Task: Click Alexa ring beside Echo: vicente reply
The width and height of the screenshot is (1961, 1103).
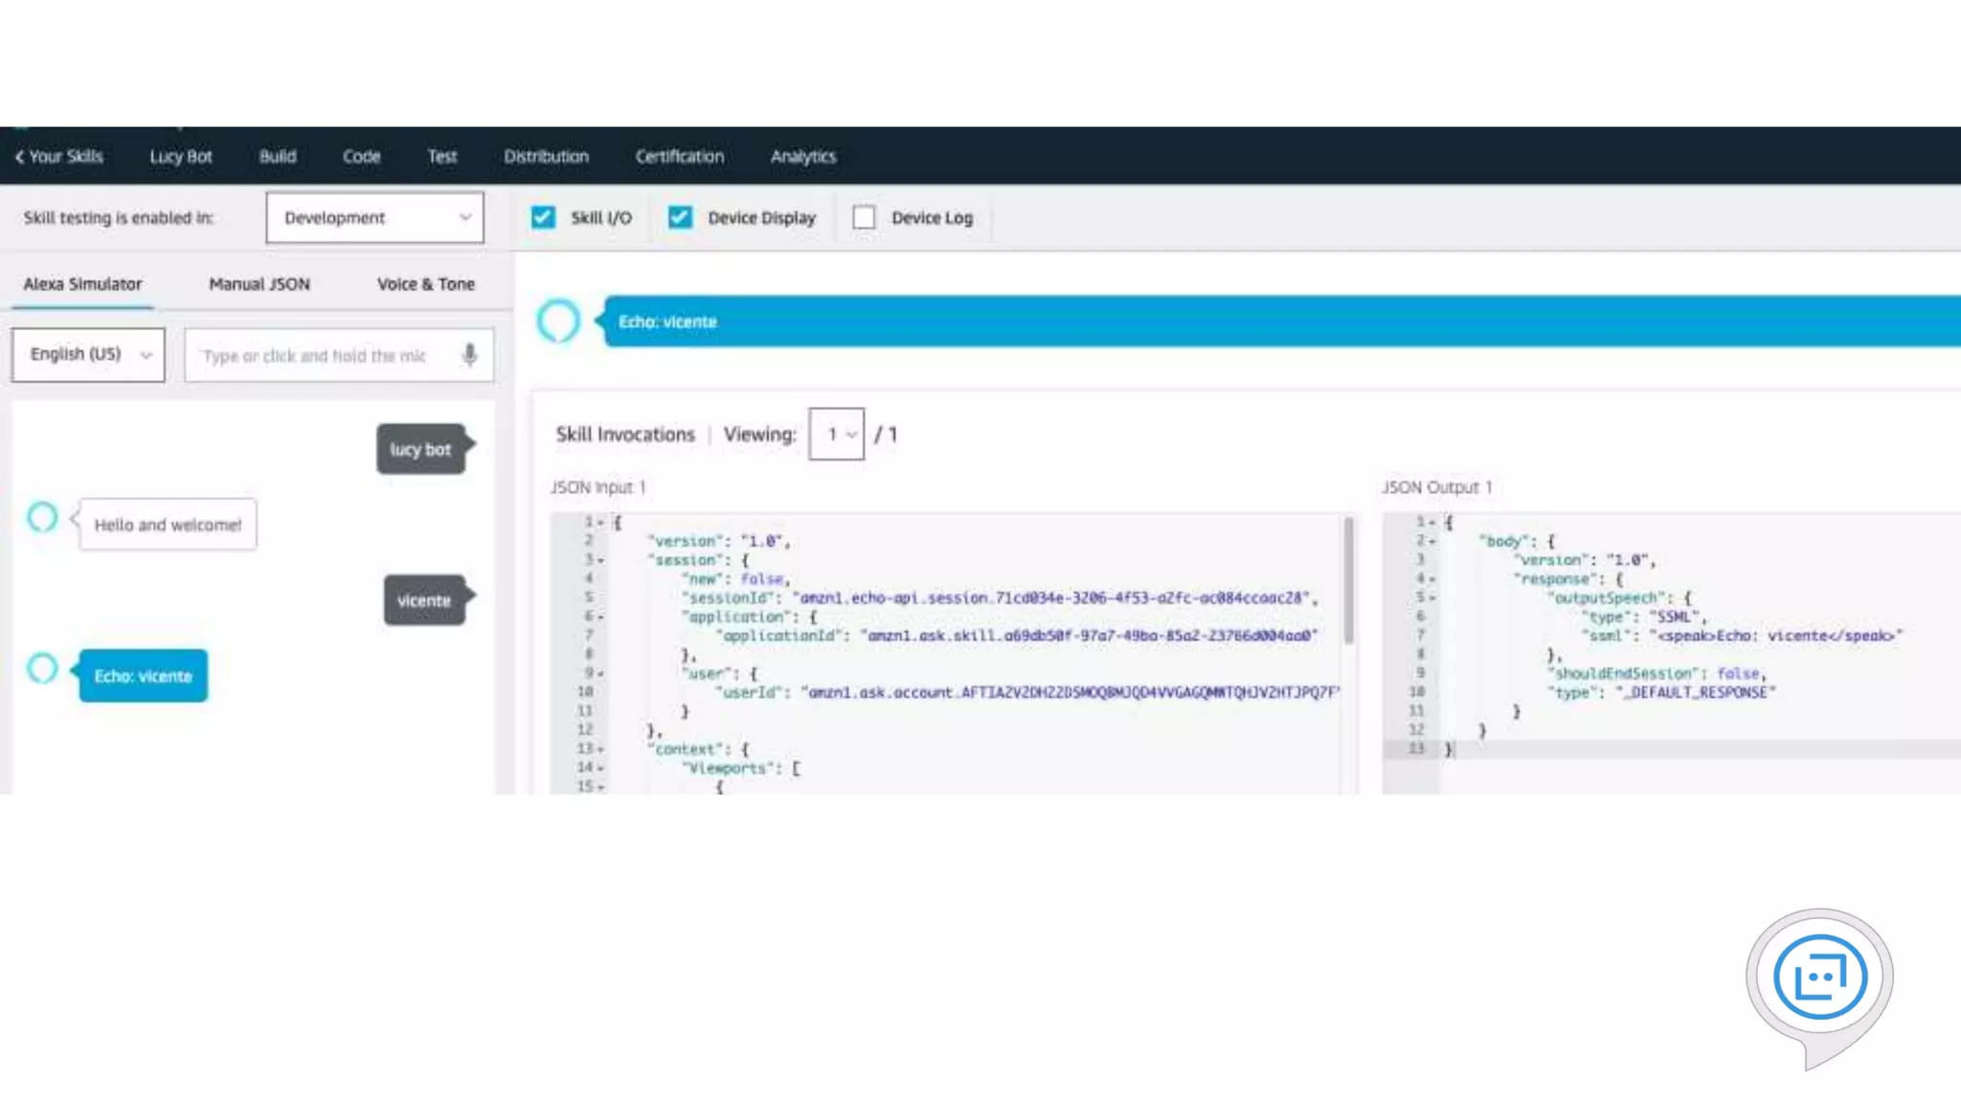Action: [42, 668]
